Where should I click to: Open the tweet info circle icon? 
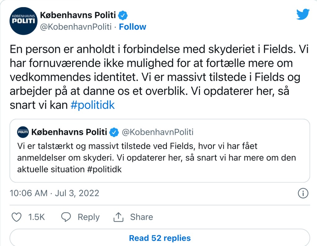click(303, 193)
